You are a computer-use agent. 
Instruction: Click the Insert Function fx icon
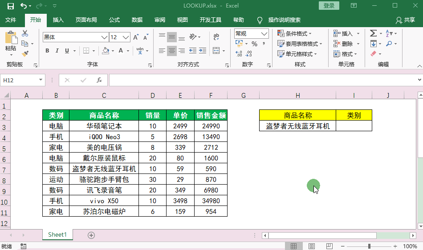coord(99,80)
